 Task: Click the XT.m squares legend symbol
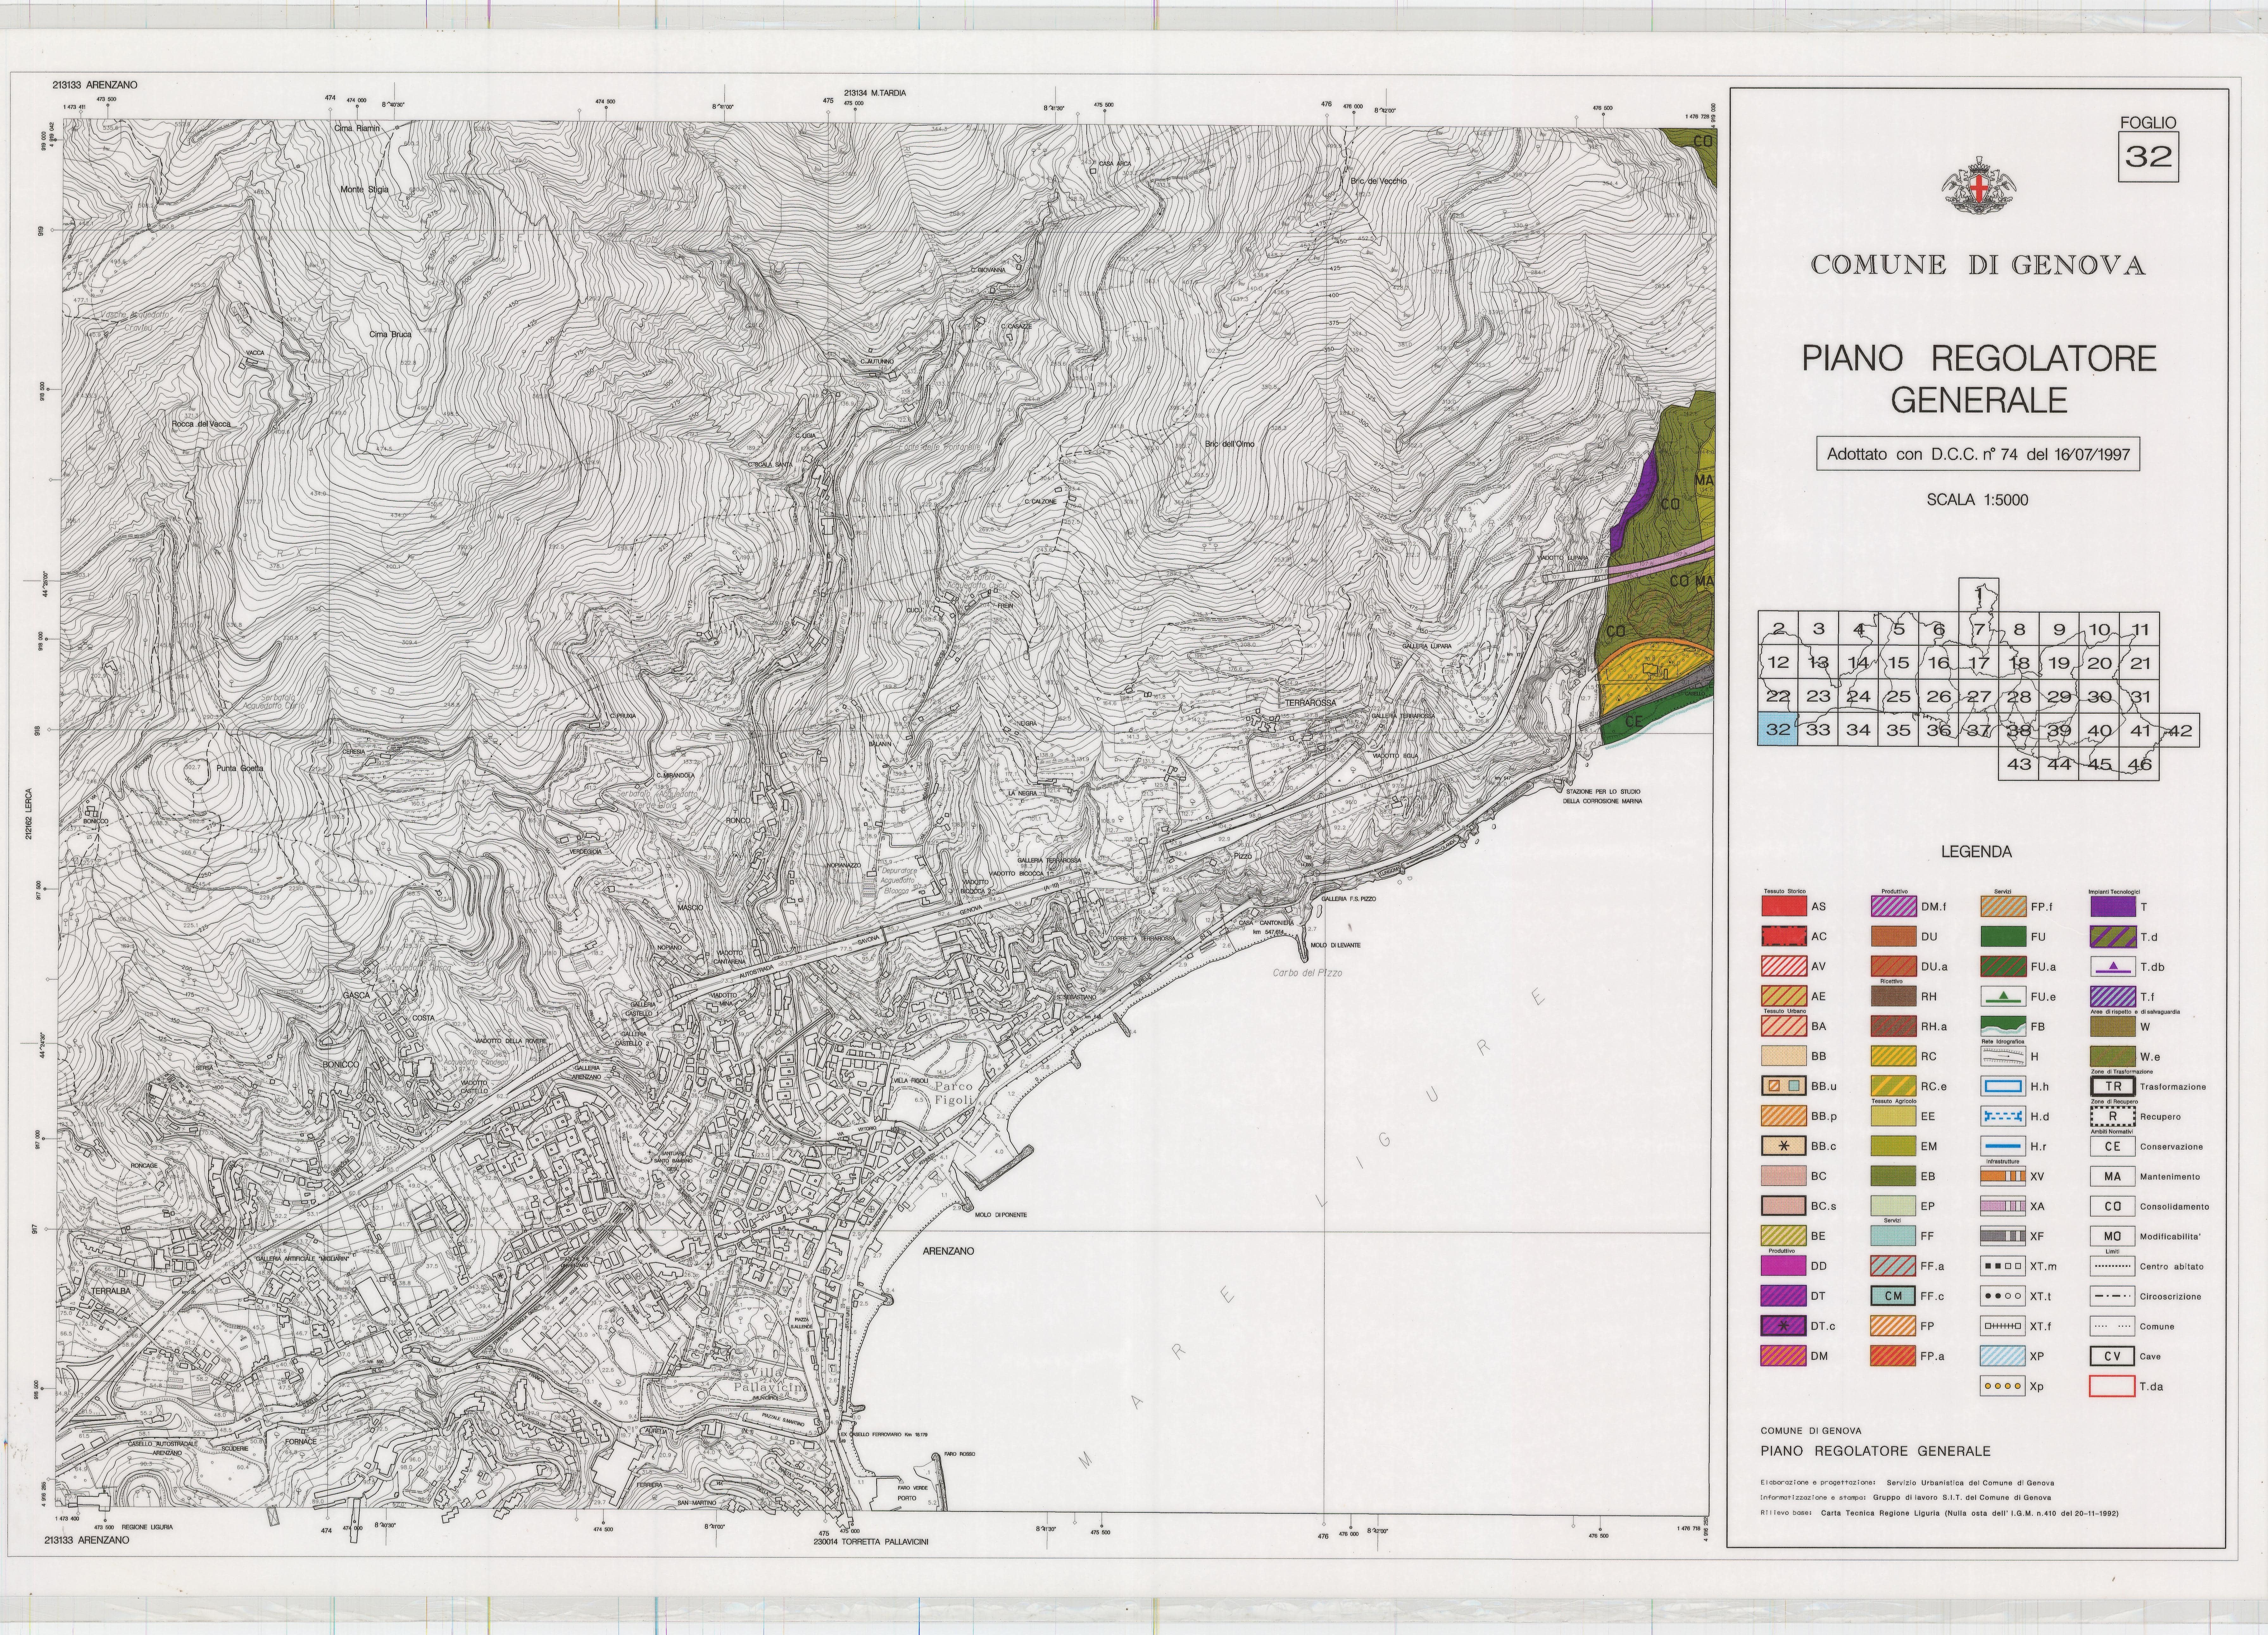pos(2003,1266)
